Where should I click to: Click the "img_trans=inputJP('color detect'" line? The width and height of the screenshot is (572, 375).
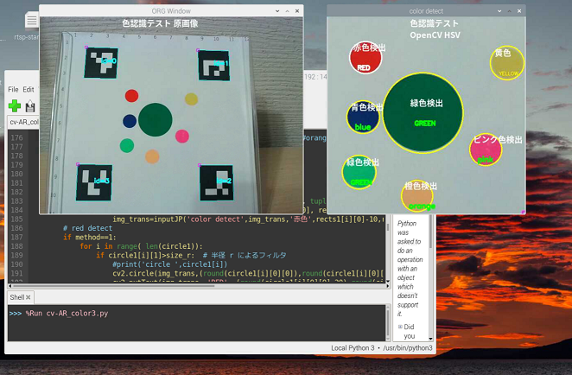pos(248,219)
